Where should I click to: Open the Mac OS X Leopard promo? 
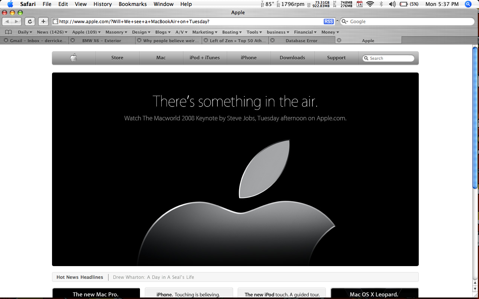374,293
